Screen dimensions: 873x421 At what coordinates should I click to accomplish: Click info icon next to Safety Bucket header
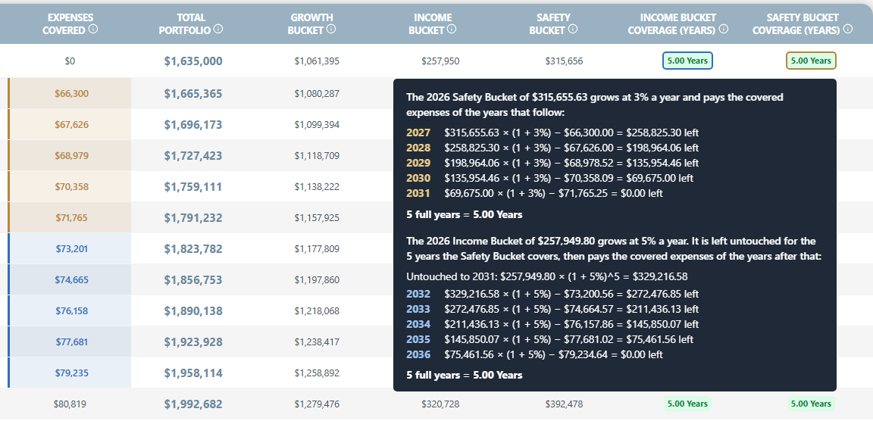coord(573,29)
